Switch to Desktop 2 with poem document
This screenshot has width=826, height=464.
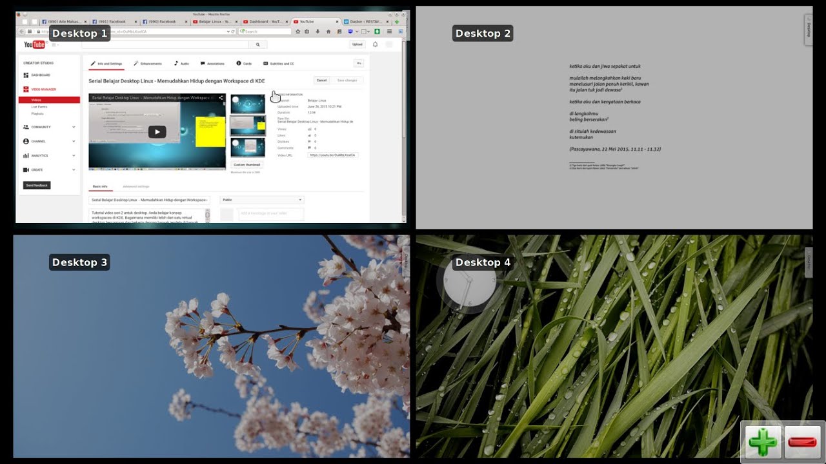click(x=614, y=117)
